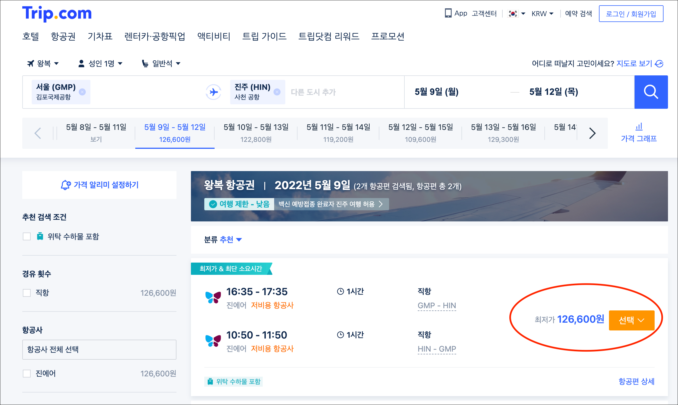Expand the 성인 1명 passenger selector
The height and width of the screenshot is (405, 678).
[x=101, y=63]
